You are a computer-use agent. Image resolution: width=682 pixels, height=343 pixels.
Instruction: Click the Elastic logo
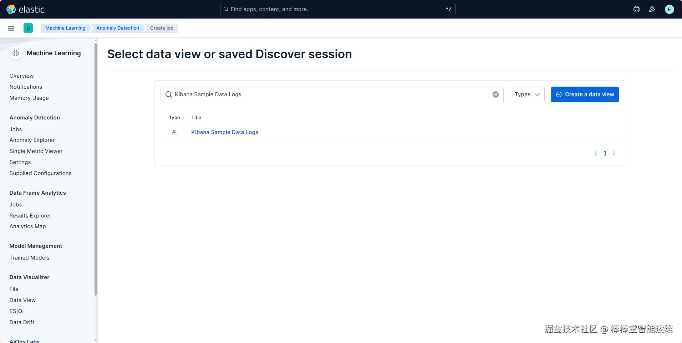[25, 9]
